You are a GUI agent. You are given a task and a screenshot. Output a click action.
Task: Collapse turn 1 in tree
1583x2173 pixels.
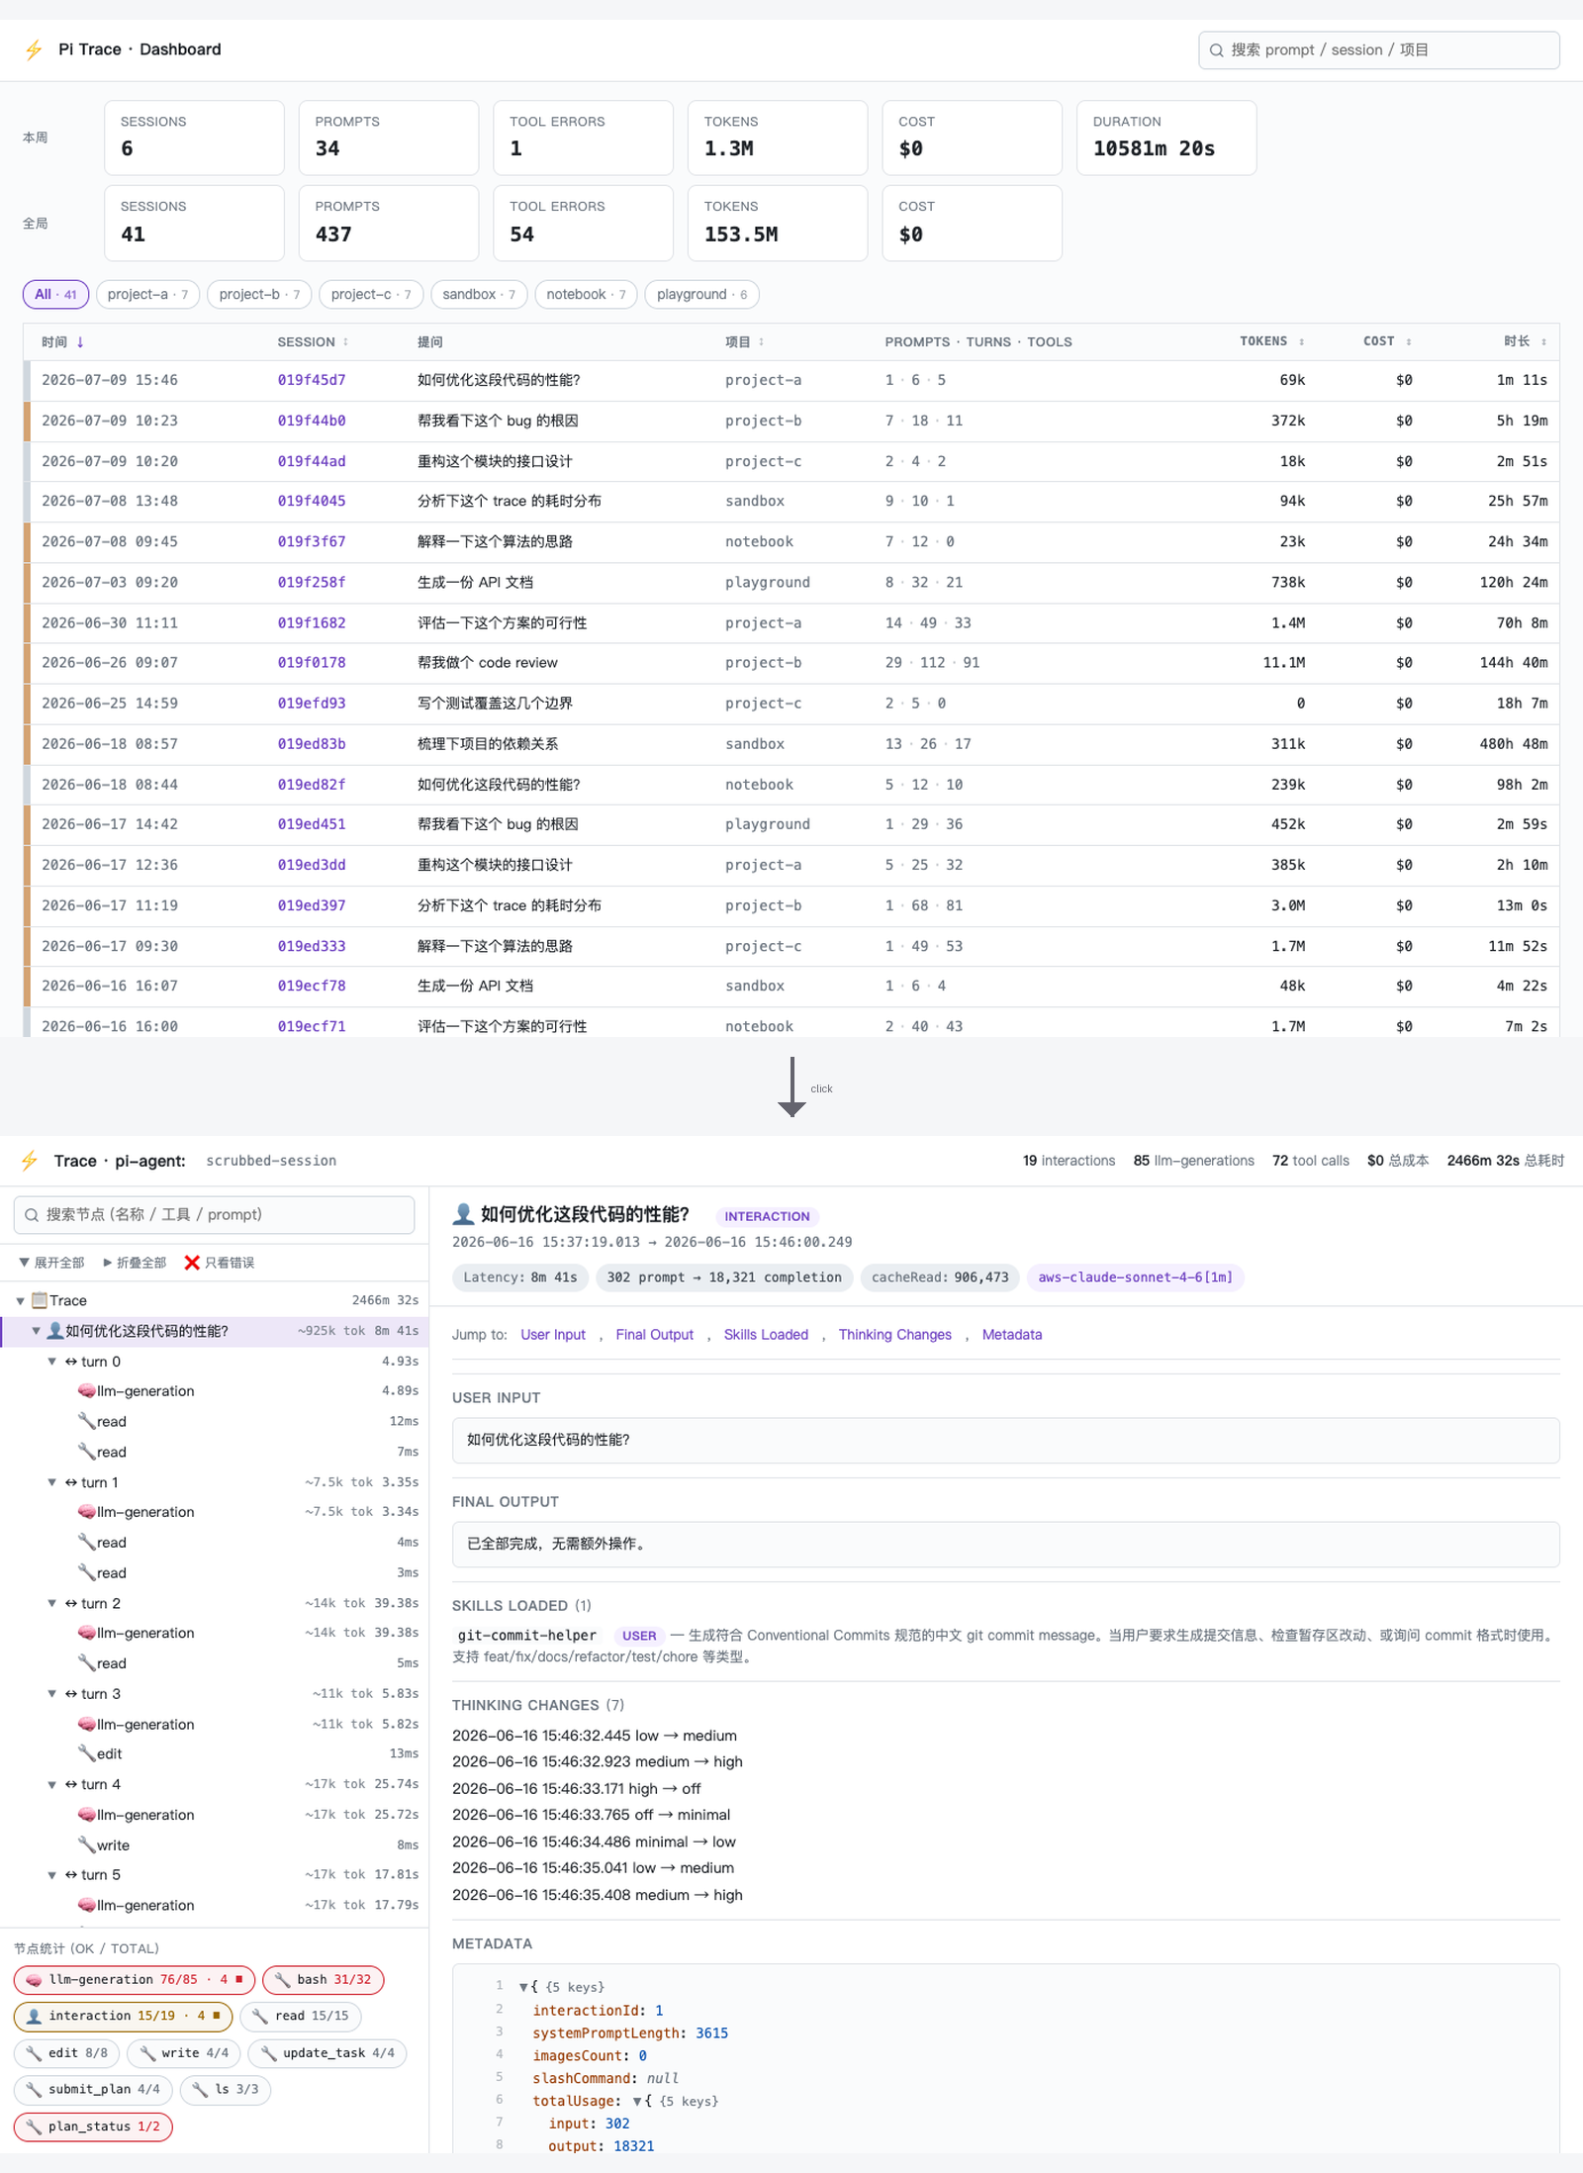[51, 1482]
